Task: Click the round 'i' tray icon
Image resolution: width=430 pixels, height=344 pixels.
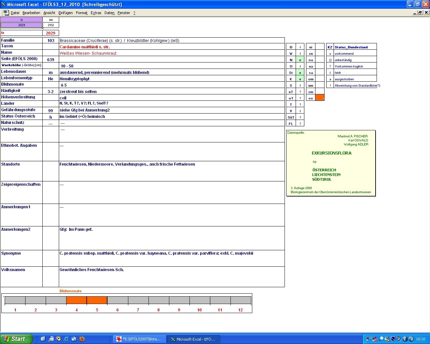Action: [x=405, y=339]
